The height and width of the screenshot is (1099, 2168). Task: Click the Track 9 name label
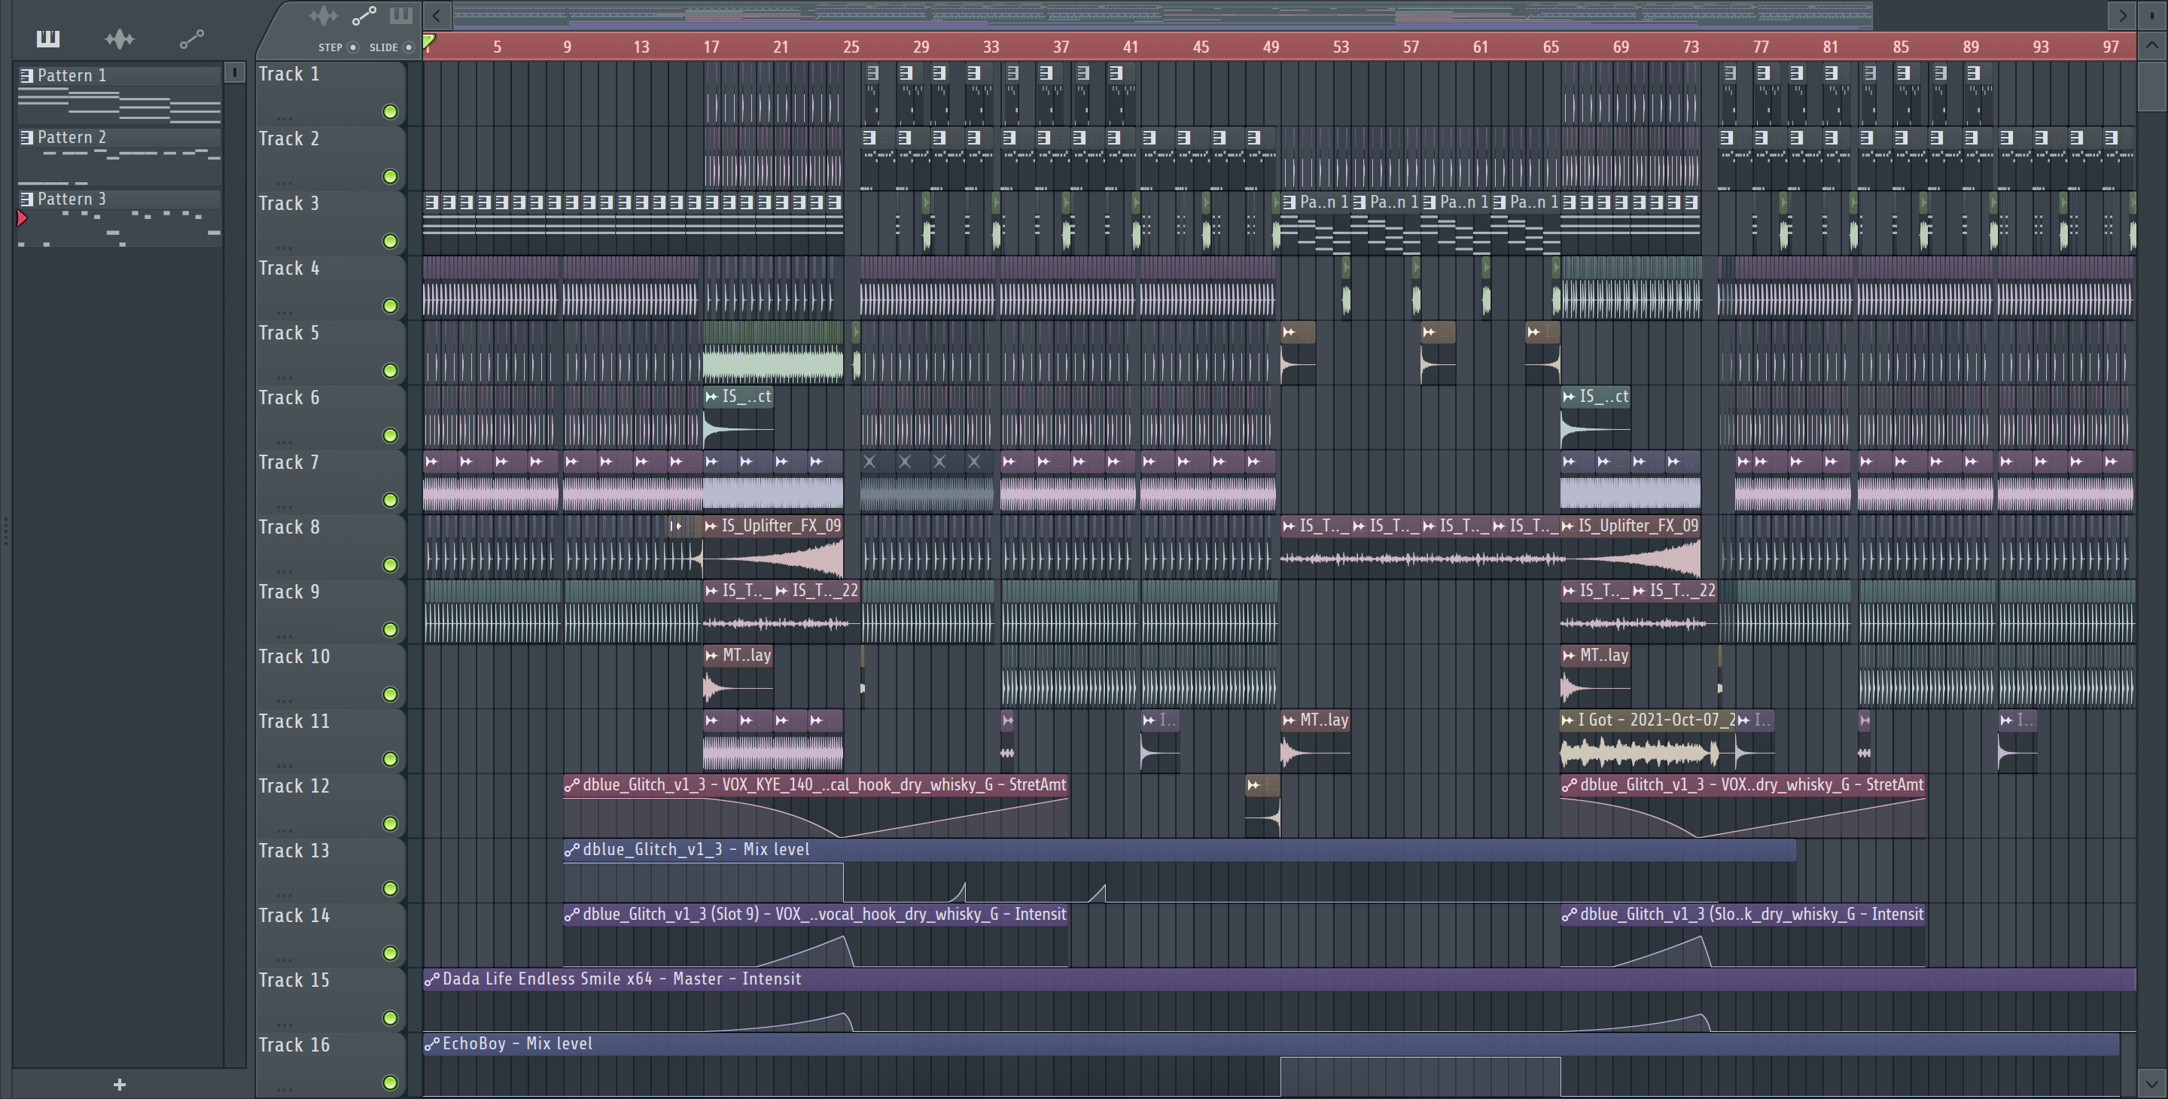[288, 592]
